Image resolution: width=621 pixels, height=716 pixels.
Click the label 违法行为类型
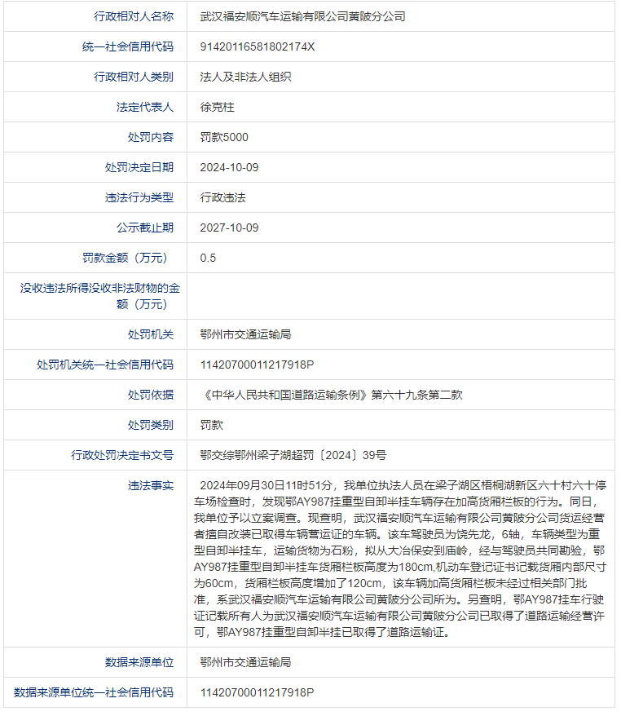[139, 197]
